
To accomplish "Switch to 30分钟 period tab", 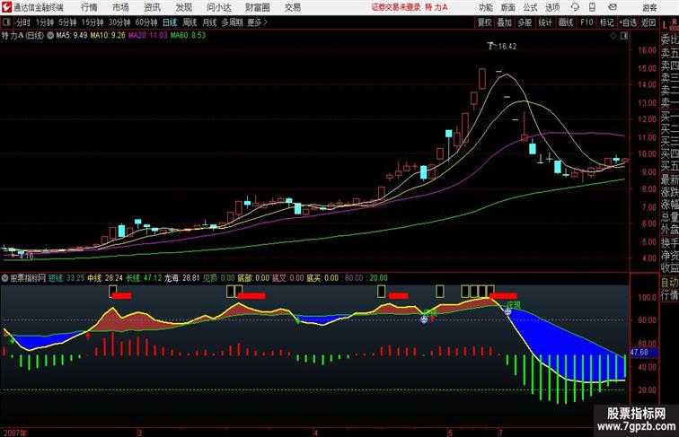I will pyautogui.click(x=119, y=22).
